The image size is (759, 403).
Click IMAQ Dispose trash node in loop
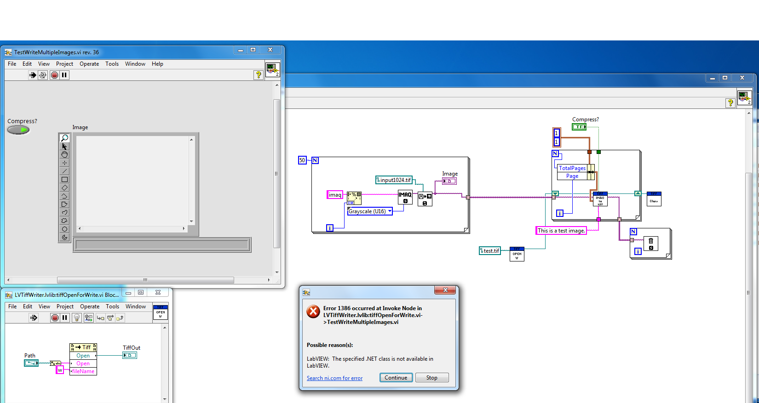pyautogui.click(x=651, y=244)
